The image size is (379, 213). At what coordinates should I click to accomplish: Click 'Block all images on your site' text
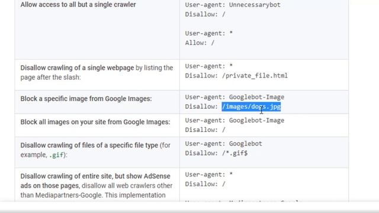[63, 122]
